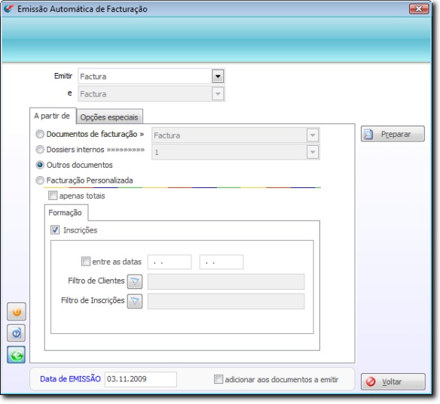Click the application logo in title bar
440x404 pixels.
click(8, 9)
